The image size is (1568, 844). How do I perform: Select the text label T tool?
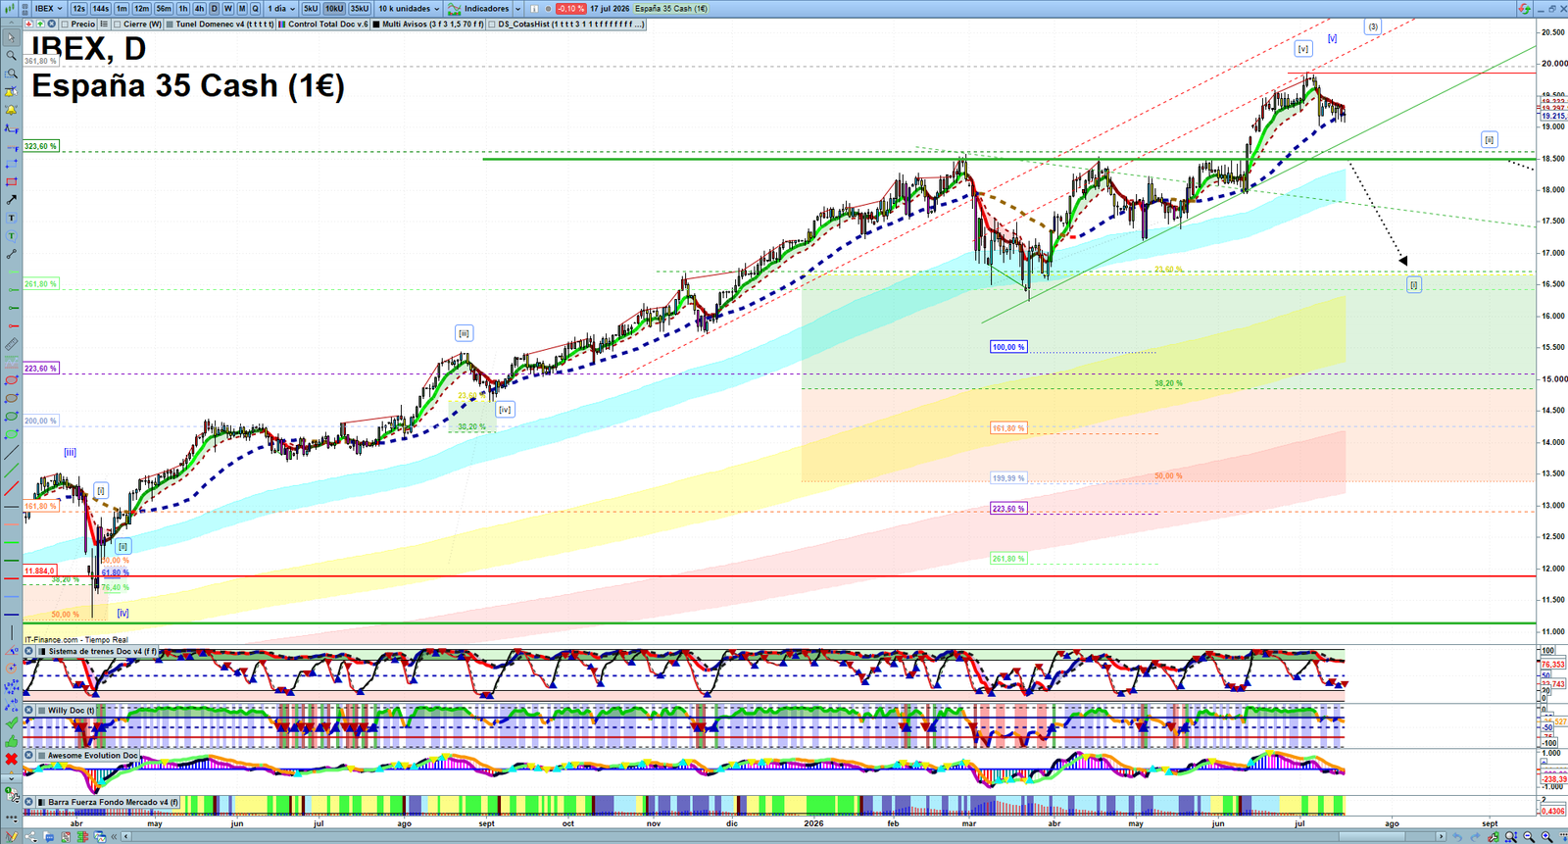(x=11, y=218)
